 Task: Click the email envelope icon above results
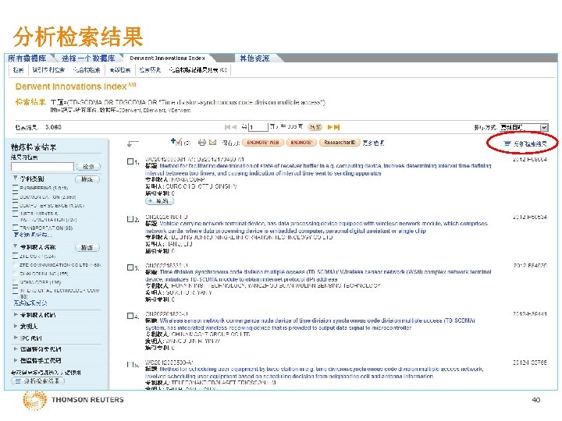pyautogui.click(x=213, y=143)
